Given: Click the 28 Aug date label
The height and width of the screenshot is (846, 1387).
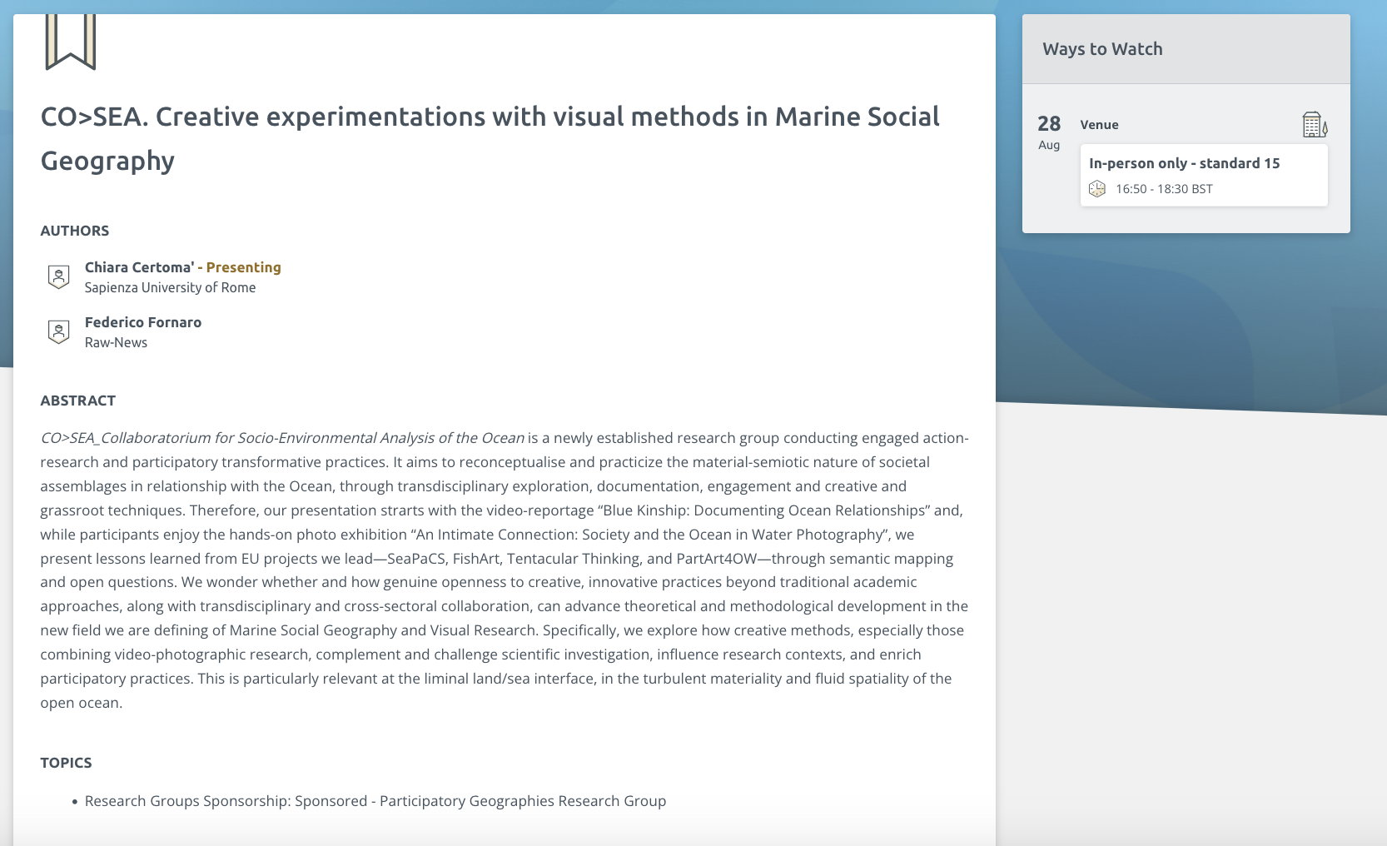Looking at the screenshot, I should pos(1049,132).
